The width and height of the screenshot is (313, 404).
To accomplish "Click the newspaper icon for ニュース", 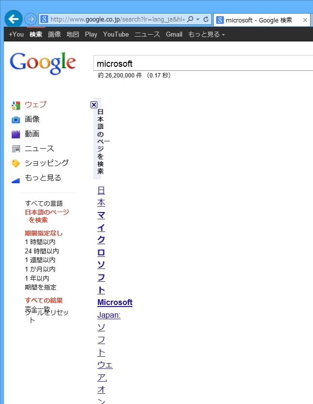I will pos(16,149).
